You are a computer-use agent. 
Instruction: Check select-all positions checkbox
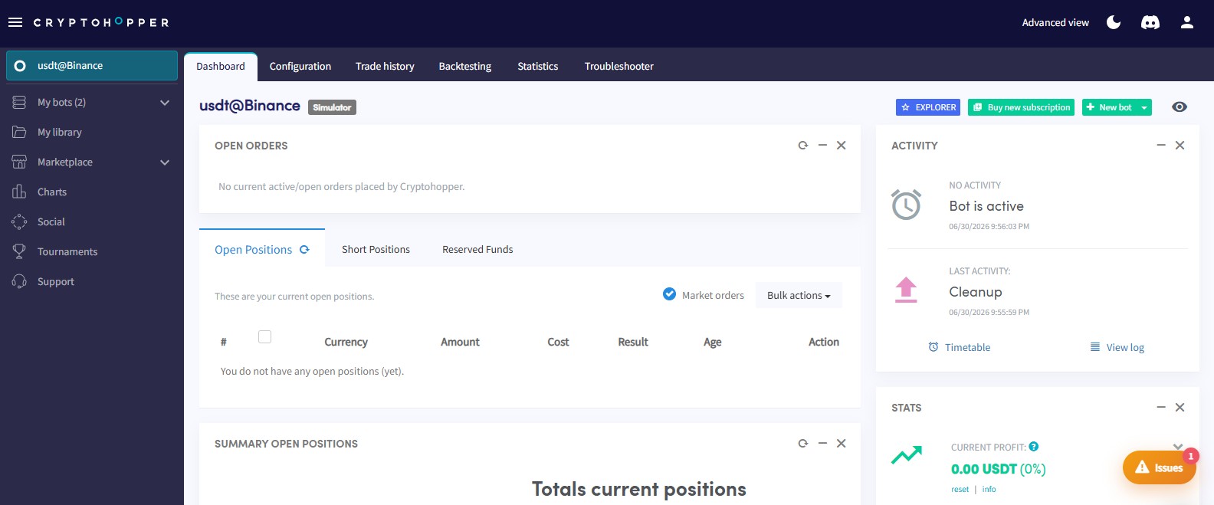pos(265,336)
